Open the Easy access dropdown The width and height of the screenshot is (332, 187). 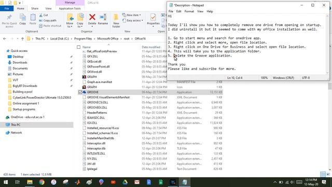[133, 20]
